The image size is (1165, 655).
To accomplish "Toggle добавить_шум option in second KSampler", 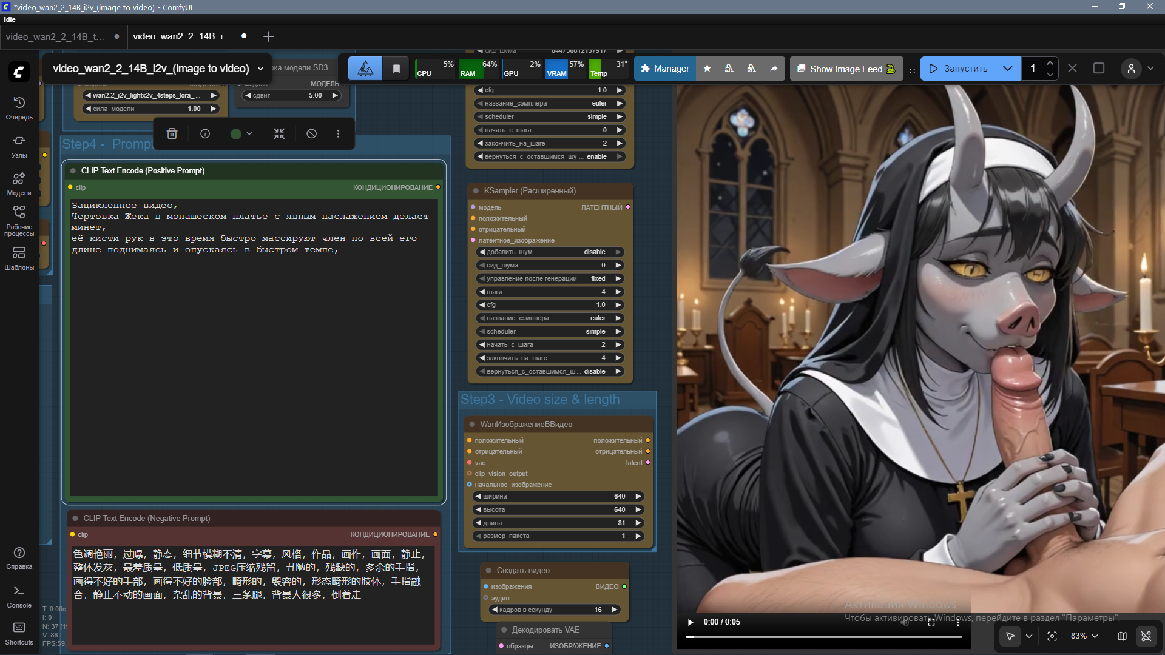I will 550,252.
